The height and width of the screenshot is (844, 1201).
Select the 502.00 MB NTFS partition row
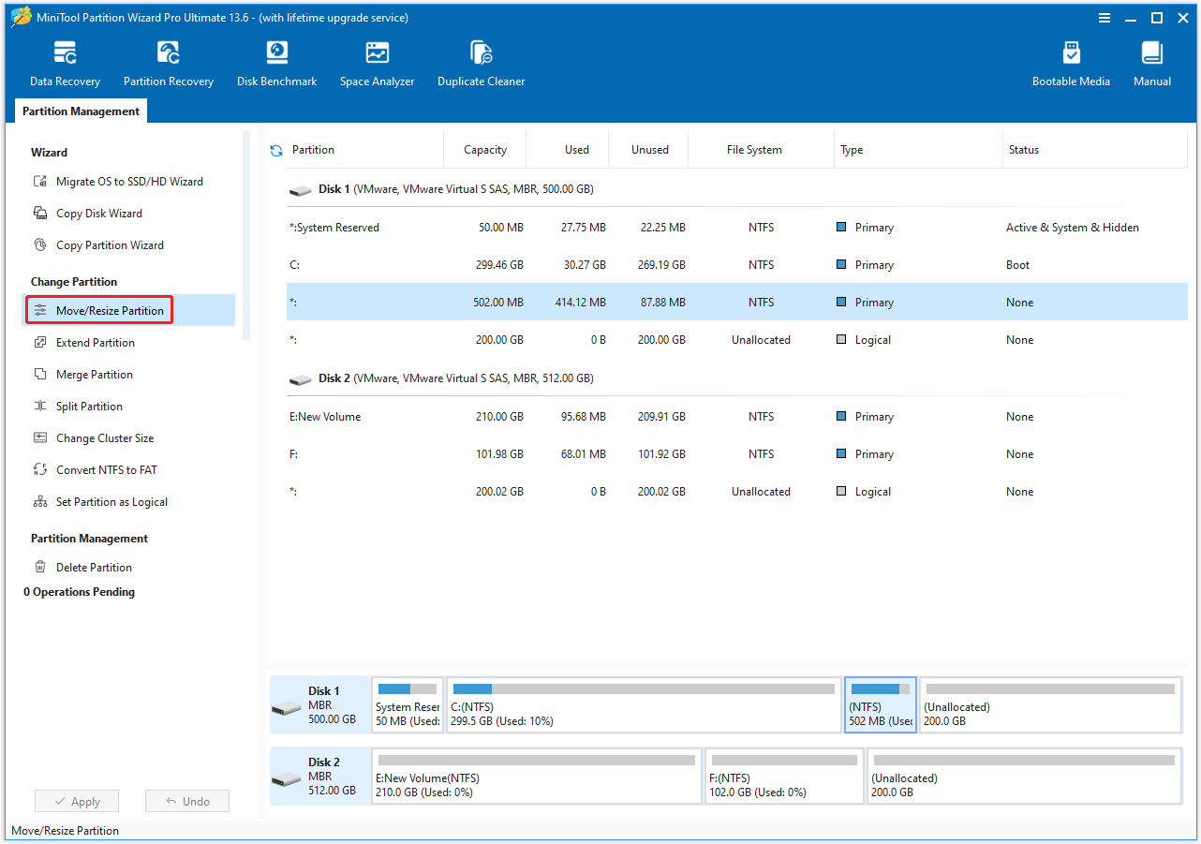[736, 303]
